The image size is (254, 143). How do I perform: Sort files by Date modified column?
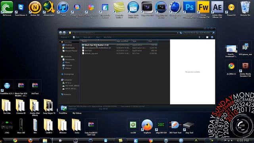(123, 41)
